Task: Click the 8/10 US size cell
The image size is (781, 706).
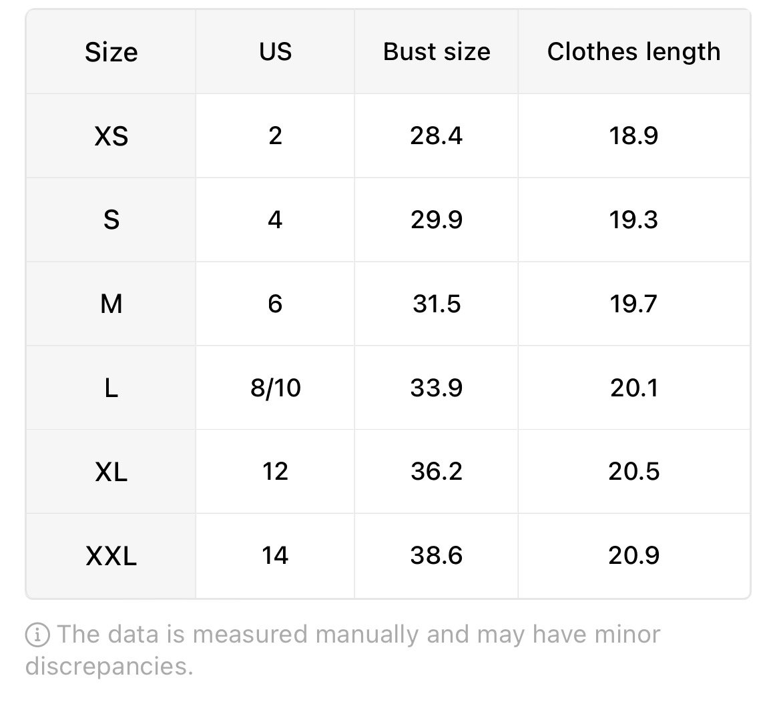Action: pos(275,388)
